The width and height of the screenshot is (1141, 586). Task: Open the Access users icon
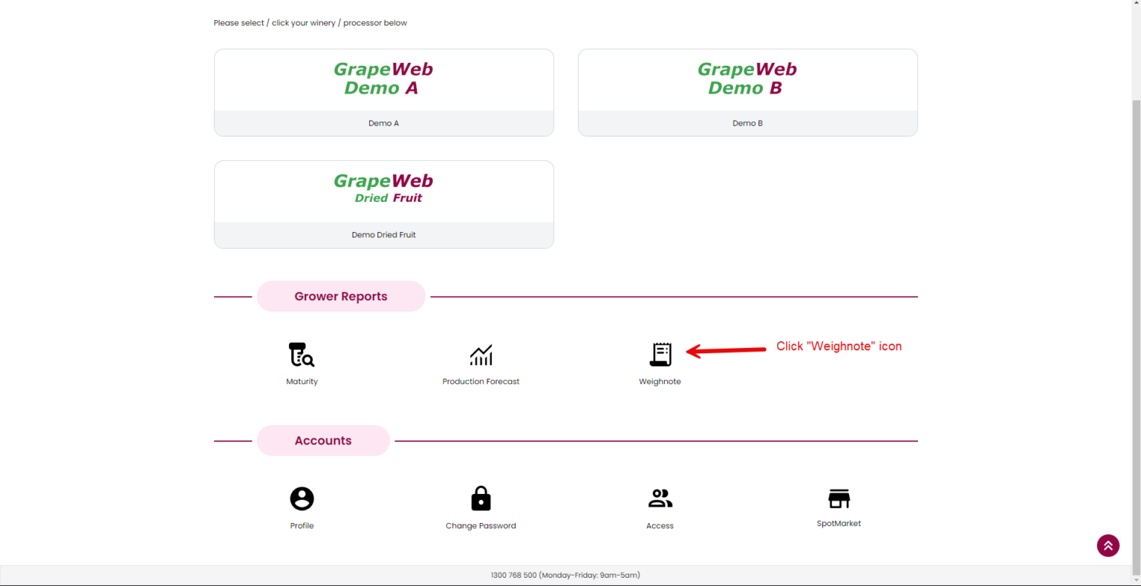(660, 498)
